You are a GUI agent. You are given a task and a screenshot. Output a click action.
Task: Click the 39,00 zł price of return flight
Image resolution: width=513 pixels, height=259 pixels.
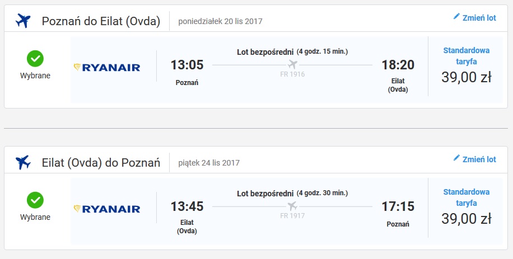tap(466, 219)
